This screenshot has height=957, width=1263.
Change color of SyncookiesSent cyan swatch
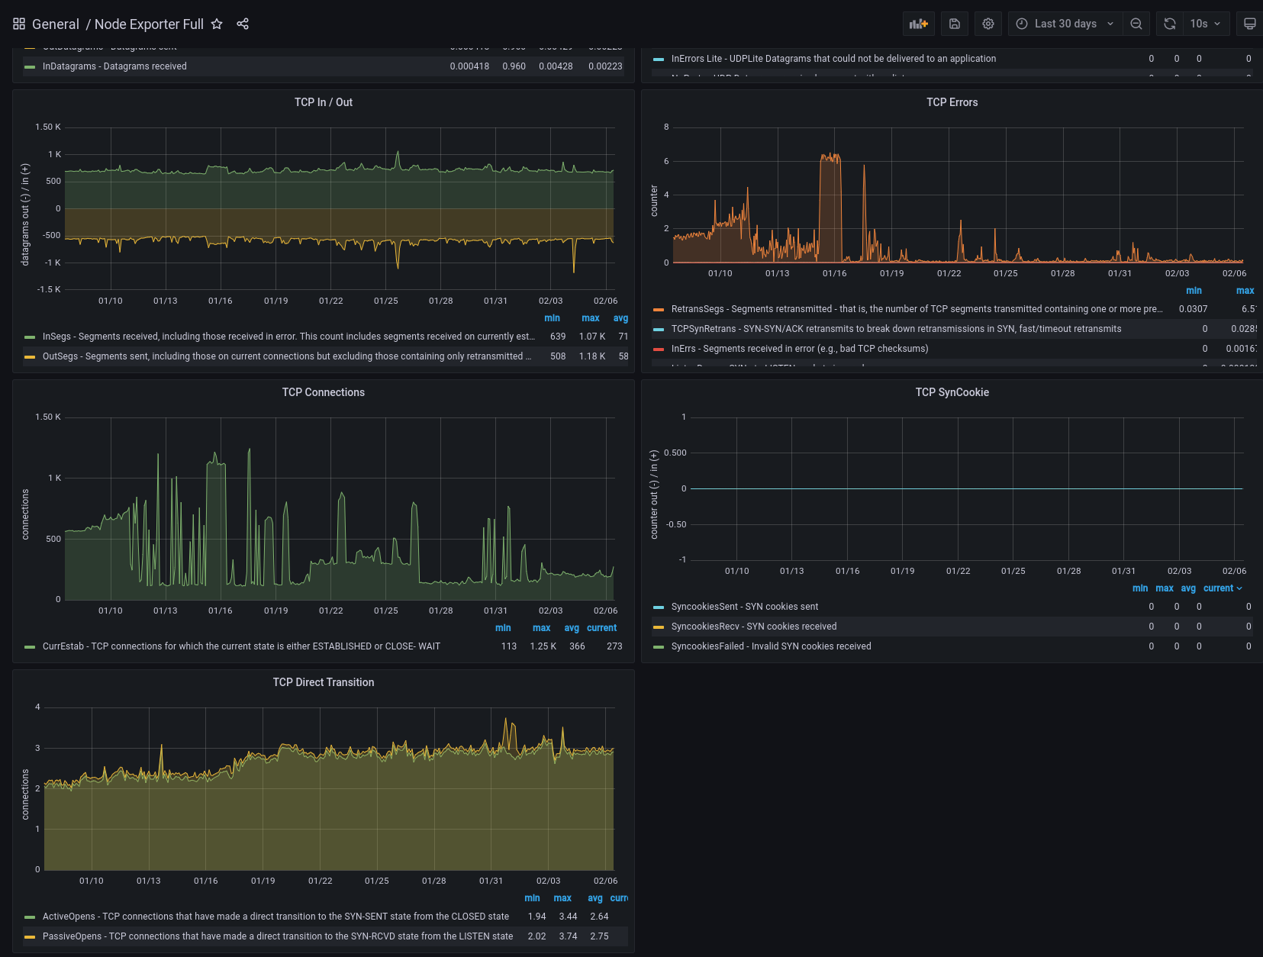pos(659,607)
